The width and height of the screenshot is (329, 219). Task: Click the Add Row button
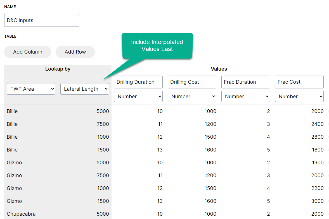tap(75, 52)
